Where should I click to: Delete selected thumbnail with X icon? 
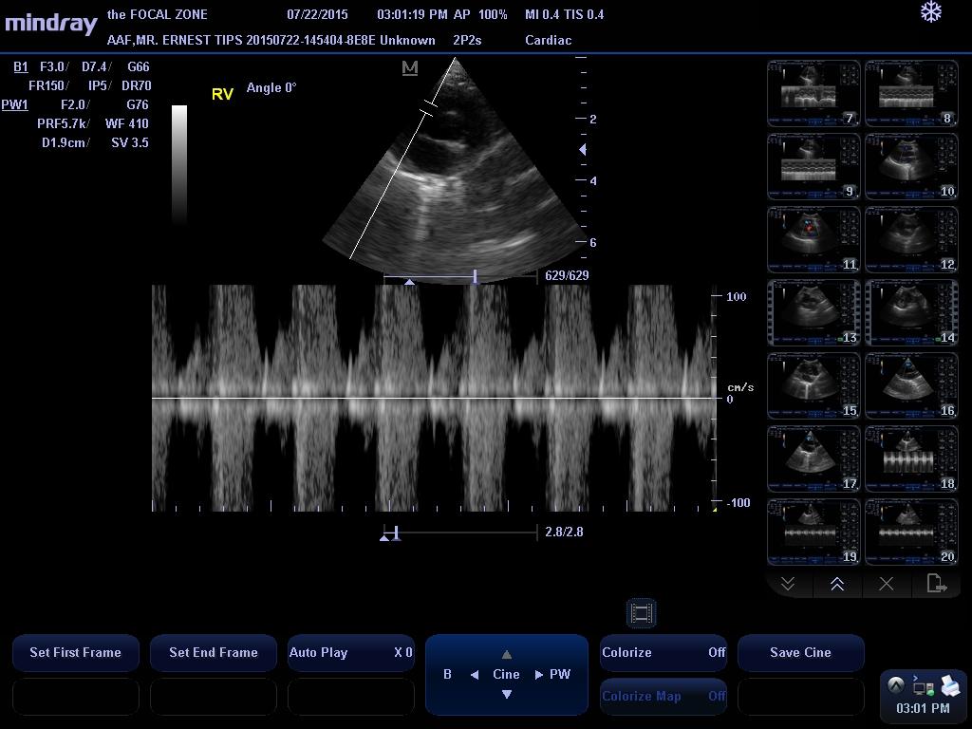click(x=886, y=585)
